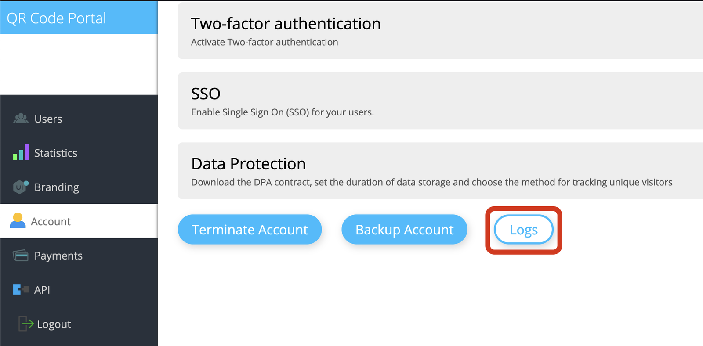703x346 pixels.
Task: Navigate to Statistics
Action: 55,152
